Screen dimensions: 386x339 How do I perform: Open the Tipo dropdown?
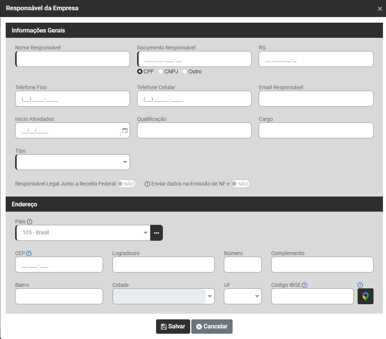coord(72,162)
